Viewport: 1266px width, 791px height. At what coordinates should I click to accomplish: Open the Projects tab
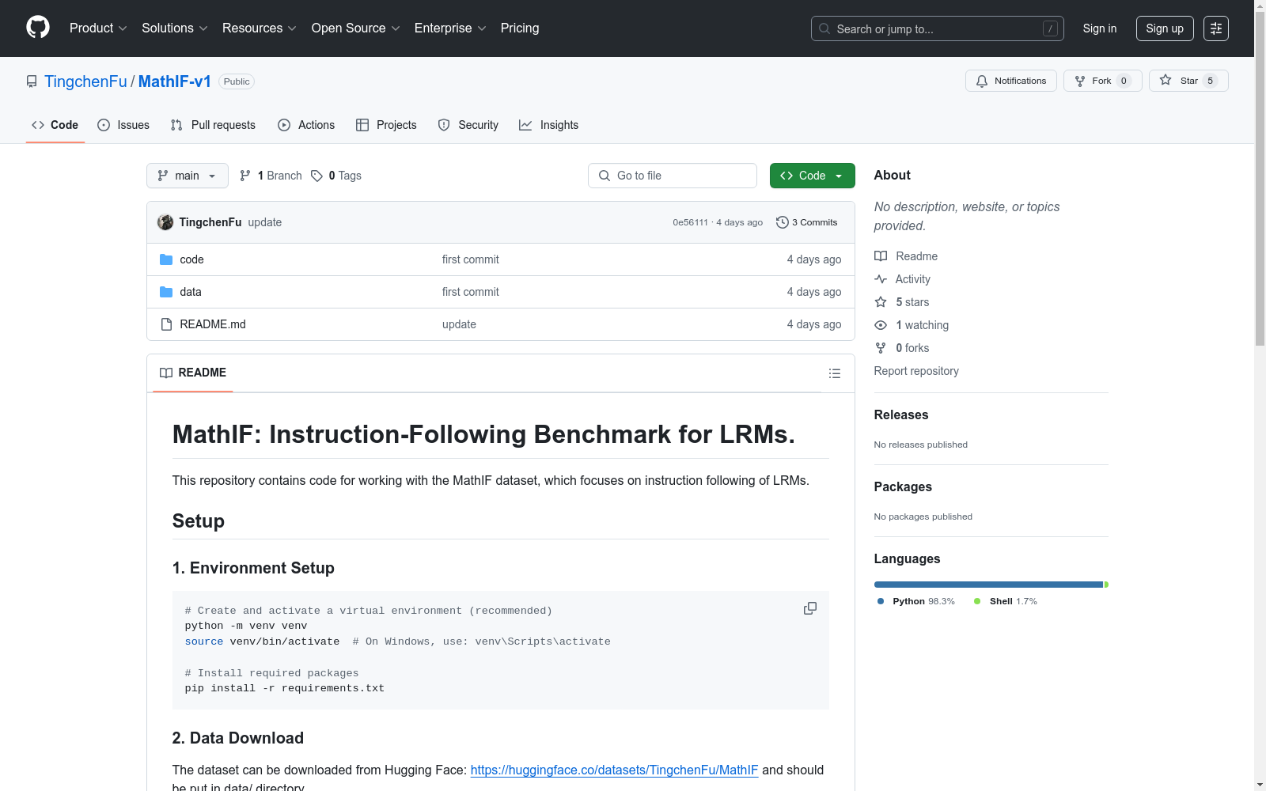pyautogui.click(x=386, y=125)
